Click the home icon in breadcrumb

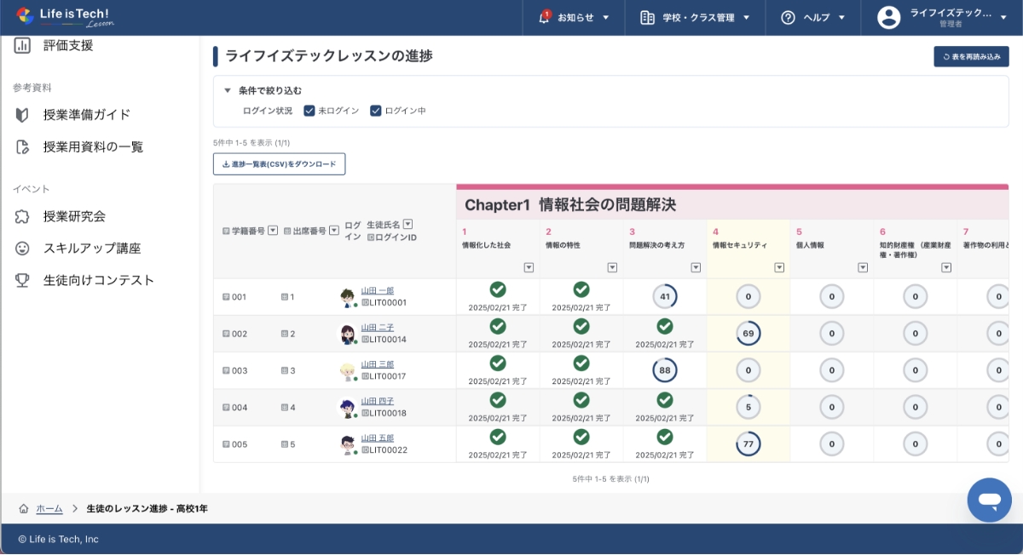[x=24, y=508]
